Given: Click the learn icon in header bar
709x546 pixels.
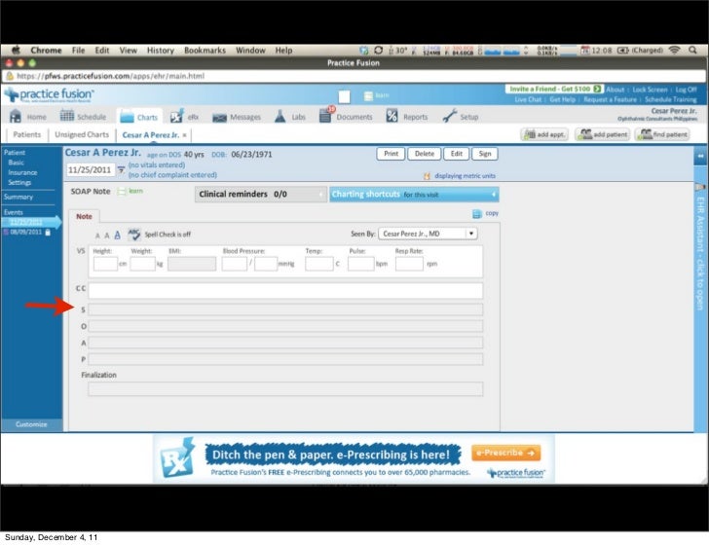Looking at the screenshot, I should pyautogui.click(x=368, y=95).
